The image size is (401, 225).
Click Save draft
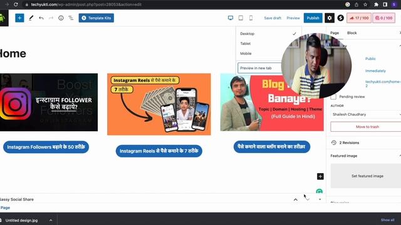pos(273,18)
